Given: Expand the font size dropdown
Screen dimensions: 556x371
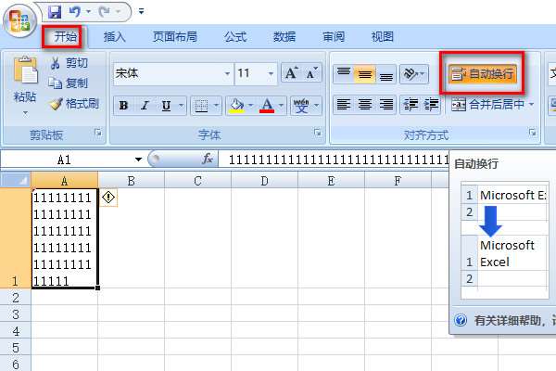Looking at the screenshot, I should point(271,74).
